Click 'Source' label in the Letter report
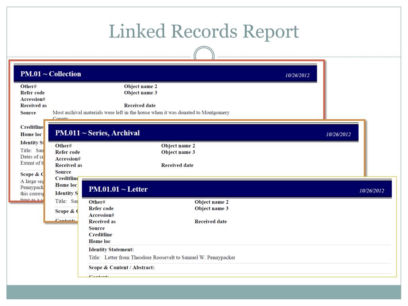The image size is (408, 306). coord(96,228)
